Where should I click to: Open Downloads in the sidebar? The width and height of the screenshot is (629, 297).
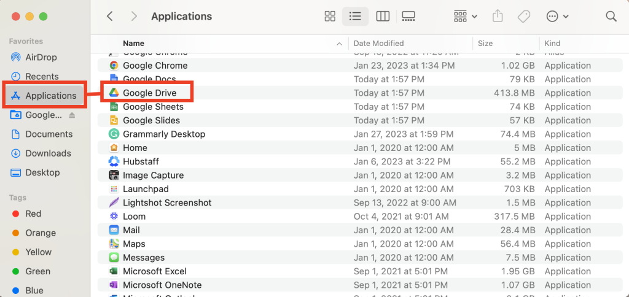48,153
